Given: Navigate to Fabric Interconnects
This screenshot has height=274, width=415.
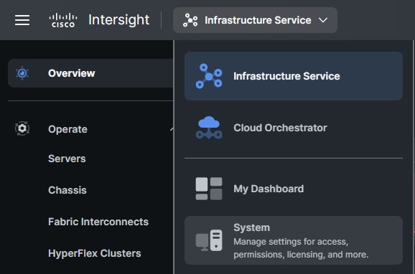Looking at the screenshot, I should 98,222.
